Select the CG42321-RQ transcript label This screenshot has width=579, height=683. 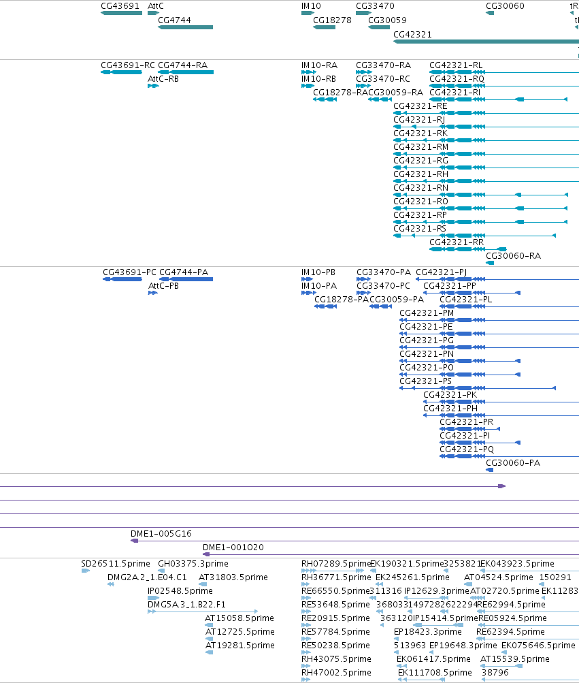(457, 79)
